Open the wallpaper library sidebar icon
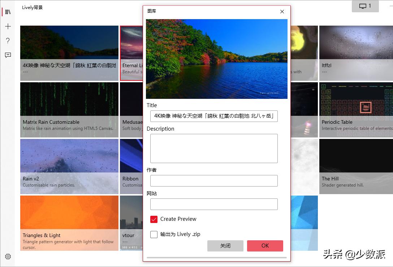Image resolution: width=393 pixels, height=267 pixels. (x=8, y=12)
